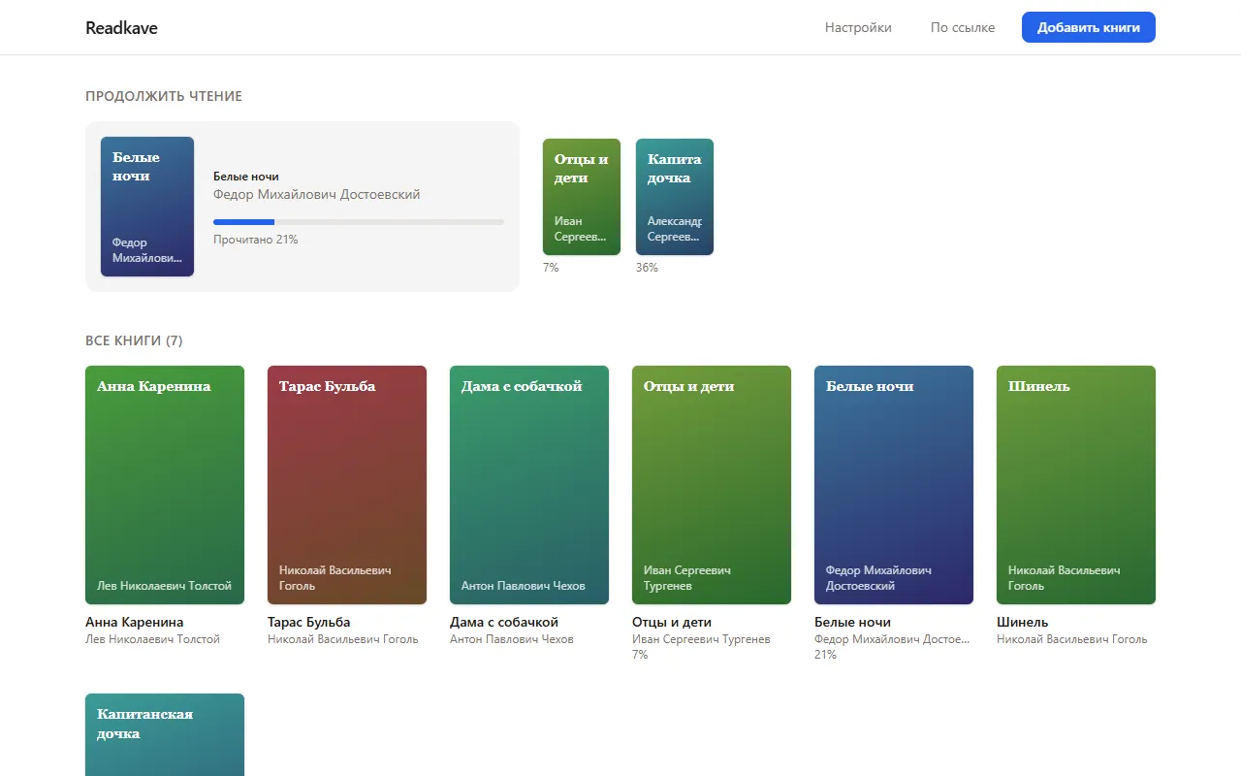Open the Readkave home logo
Viewport: 1241px width, 776px height.
click(121, 28)
